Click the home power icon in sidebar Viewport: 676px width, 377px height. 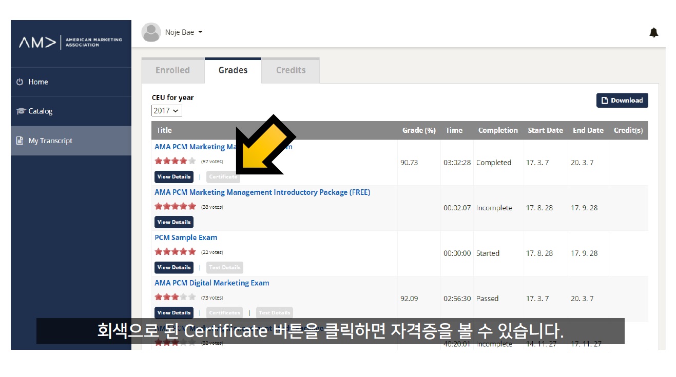pyautogui.click(x=20, y=82)
